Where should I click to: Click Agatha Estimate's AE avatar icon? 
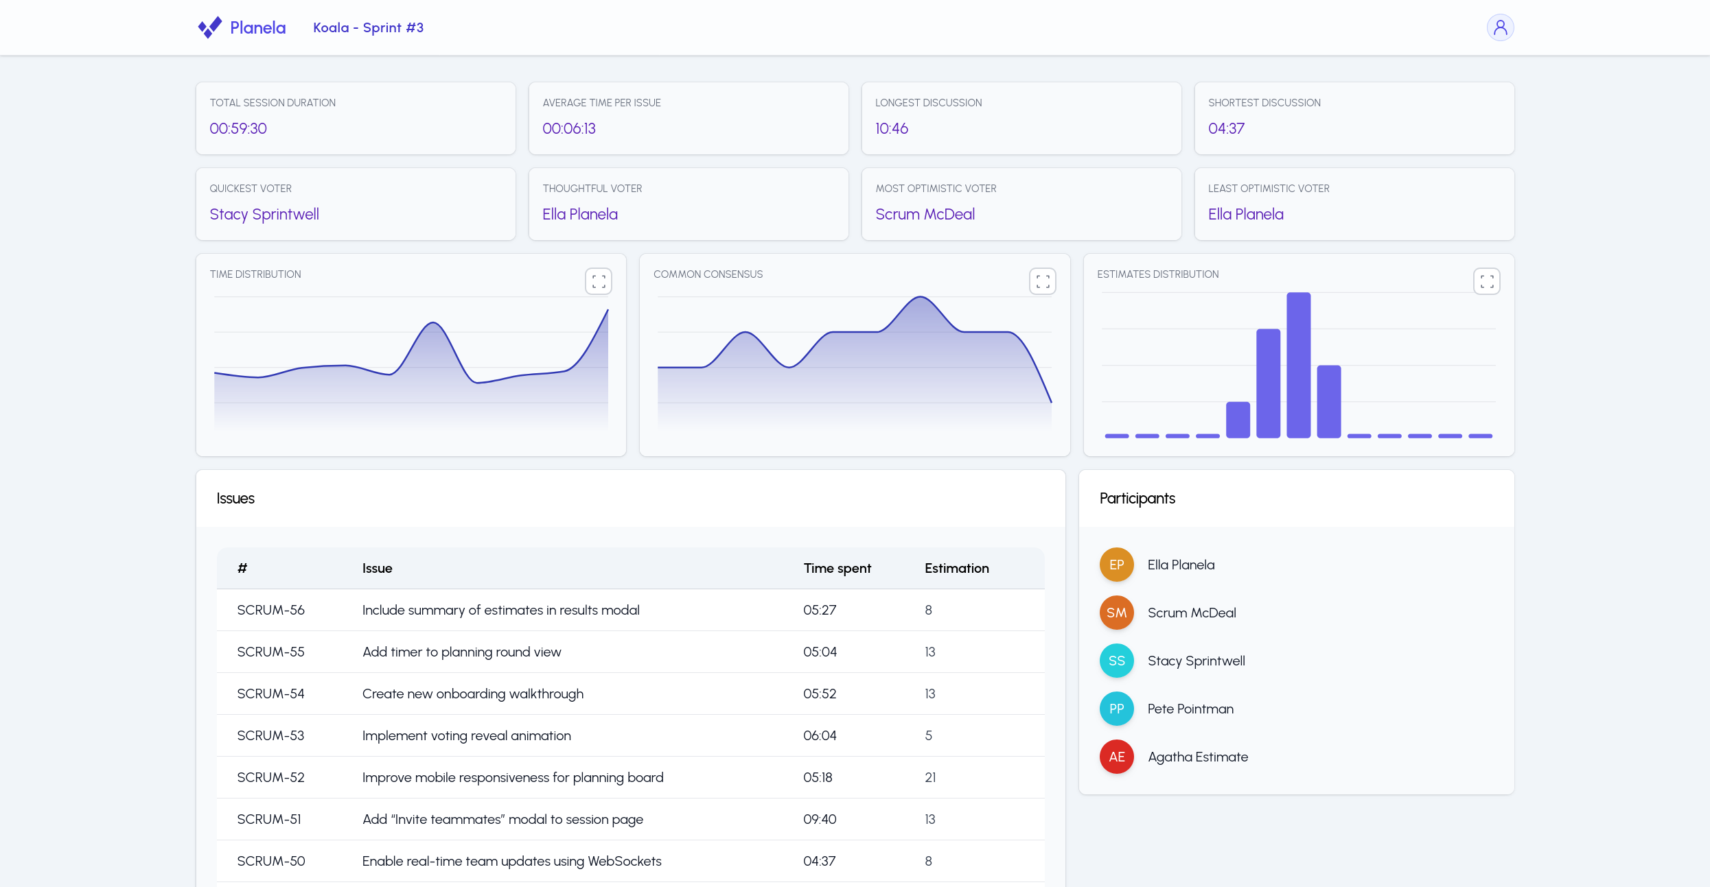(1117, 756)
